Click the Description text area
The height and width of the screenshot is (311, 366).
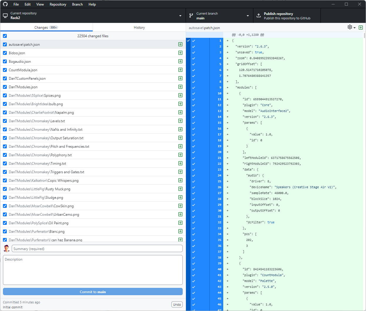[93, 270]
